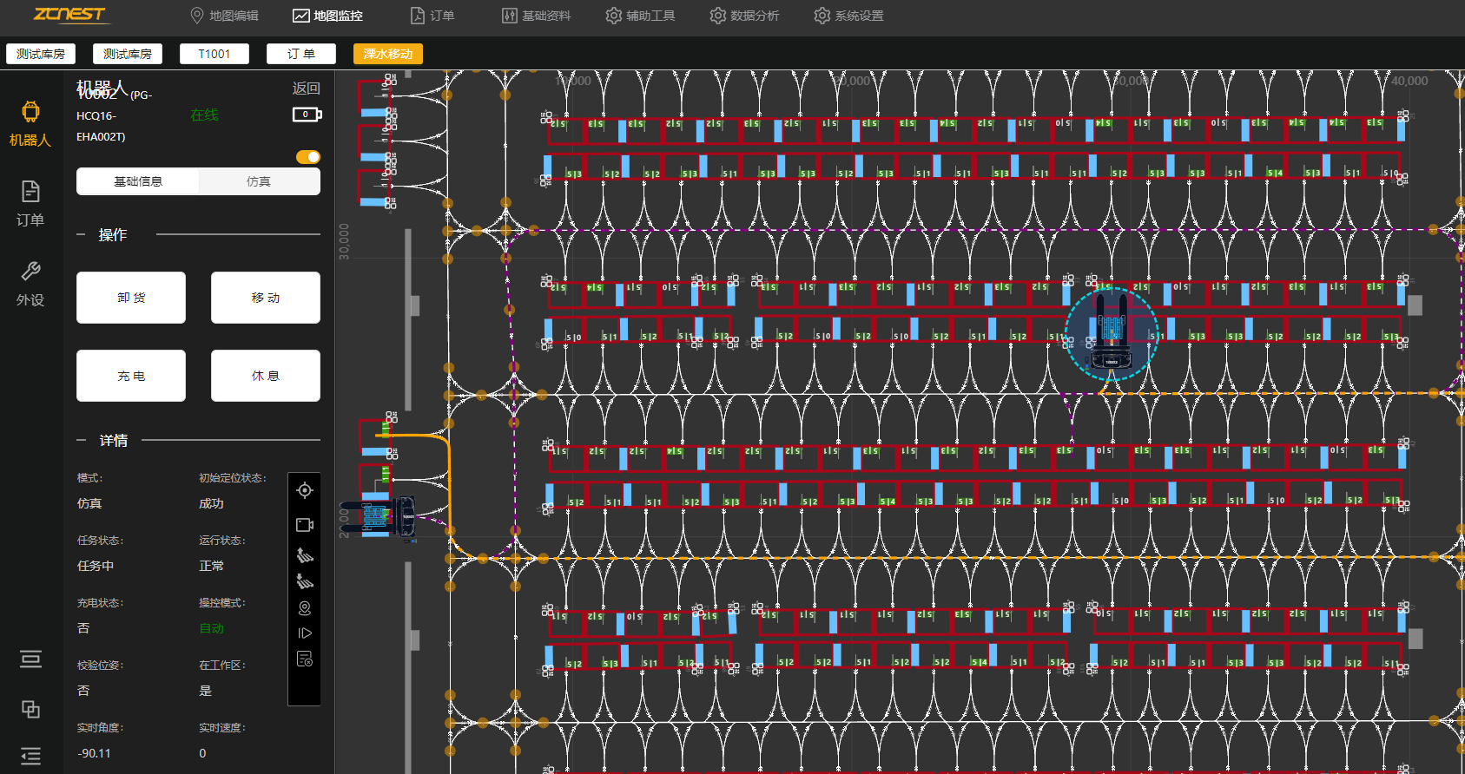Viewport: 1465px width, 774px height.
Task: Click the step-play resume icon
Action: (305, 633)
